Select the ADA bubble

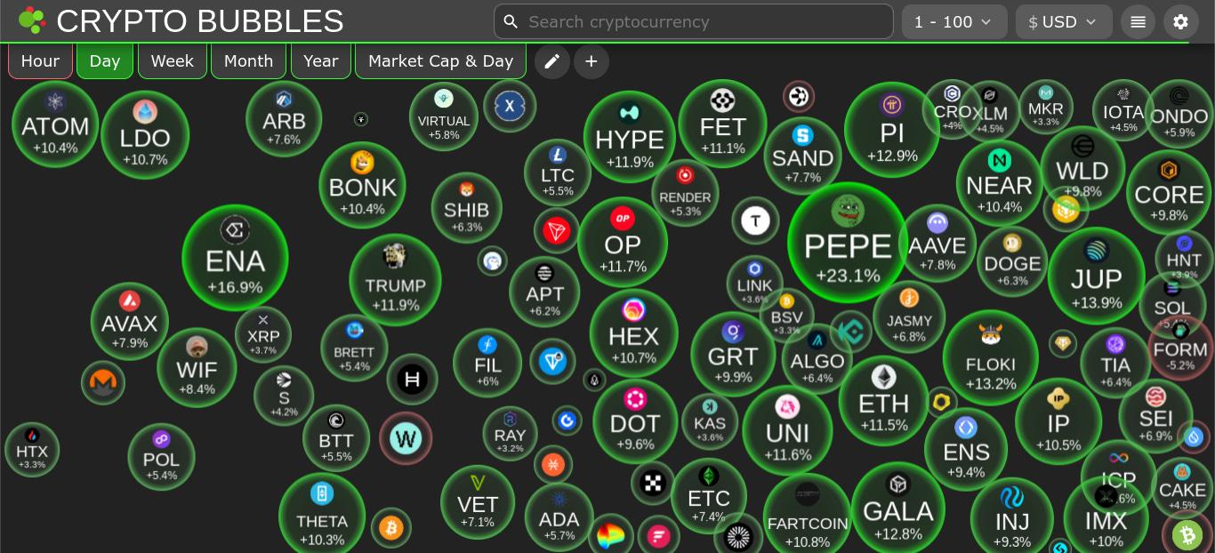coord(559,517)
